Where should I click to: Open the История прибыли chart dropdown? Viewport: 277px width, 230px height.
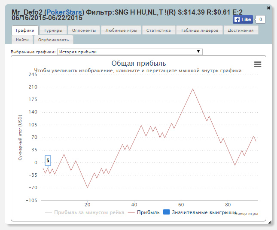[x=130, y=52]
